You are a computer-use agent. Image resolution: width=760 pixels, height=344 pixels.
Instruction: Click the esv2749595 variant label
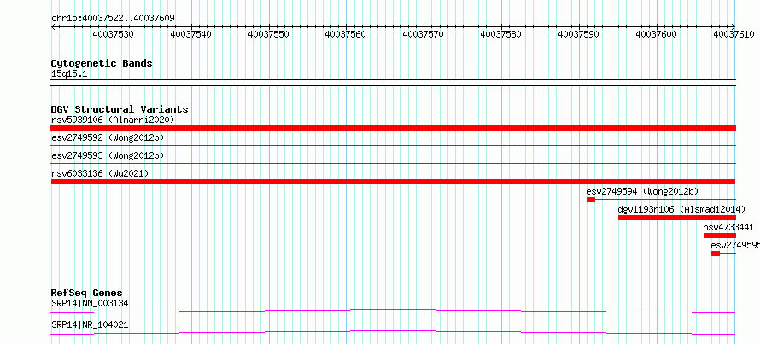pyautogui.click(x=735, y=245)
